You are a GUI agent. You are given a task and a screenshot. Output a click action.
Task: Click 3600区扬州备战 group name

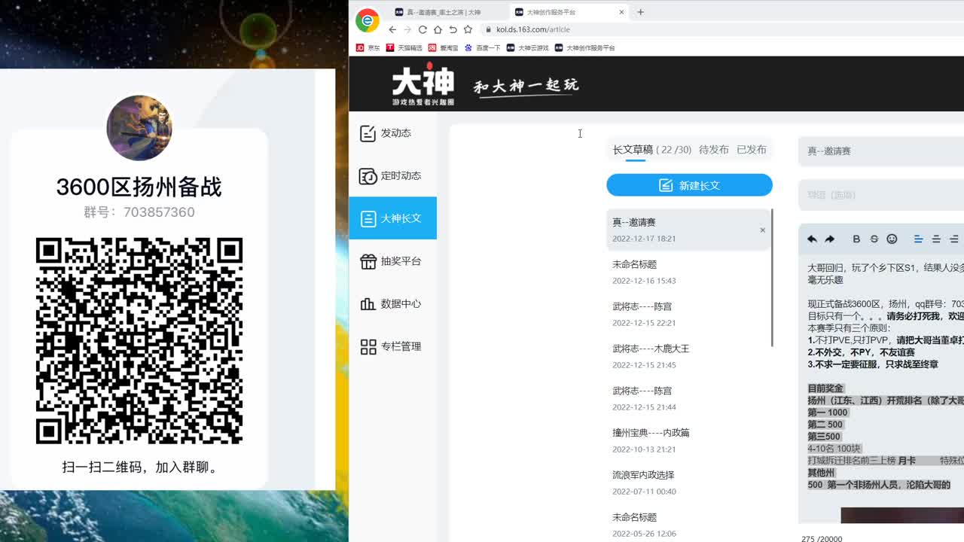(x=139, y=187)
